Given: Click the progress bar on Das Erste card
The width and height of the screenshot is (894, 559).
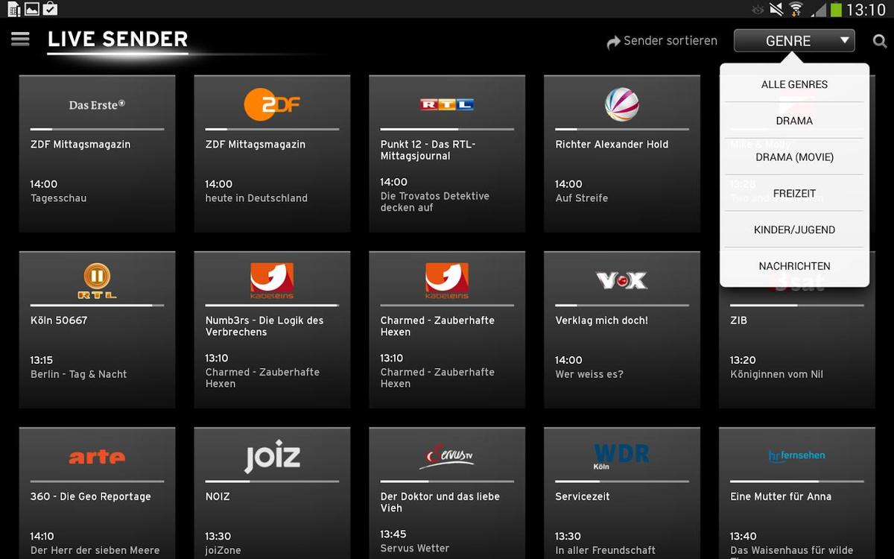Looking at the screenshot, I should [97, 130].
